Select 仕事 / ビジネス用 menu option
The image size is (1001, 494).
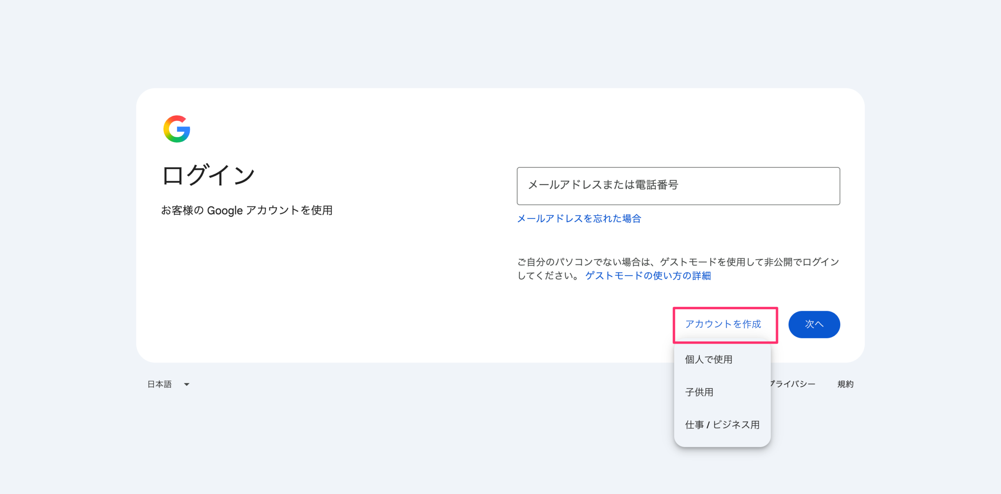pos(722,425)
